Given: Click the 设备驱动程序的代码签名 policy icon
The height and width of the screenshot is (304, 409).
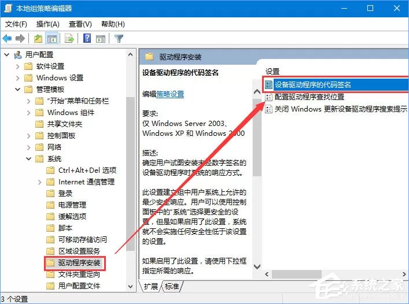Looking at the screenshot, I should [x=268, y=84].
